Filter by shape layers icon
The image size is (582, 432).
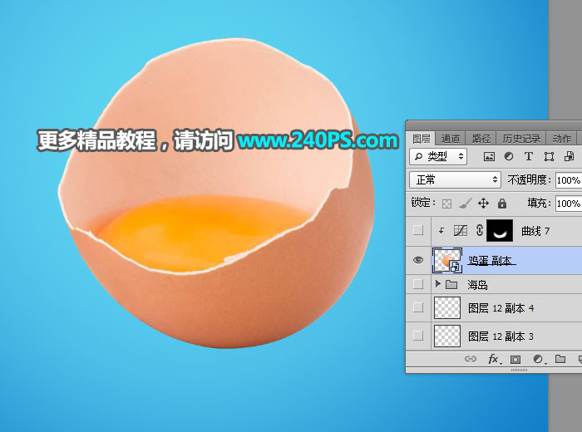[x=549, y=157]
